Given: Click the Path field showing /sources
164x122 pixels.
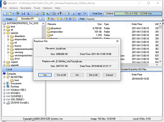Looking at the screenshot, I should point(124,19).
